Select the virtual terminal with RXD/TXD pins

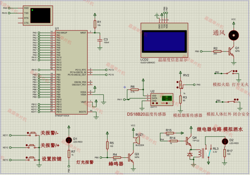[38, 15]
